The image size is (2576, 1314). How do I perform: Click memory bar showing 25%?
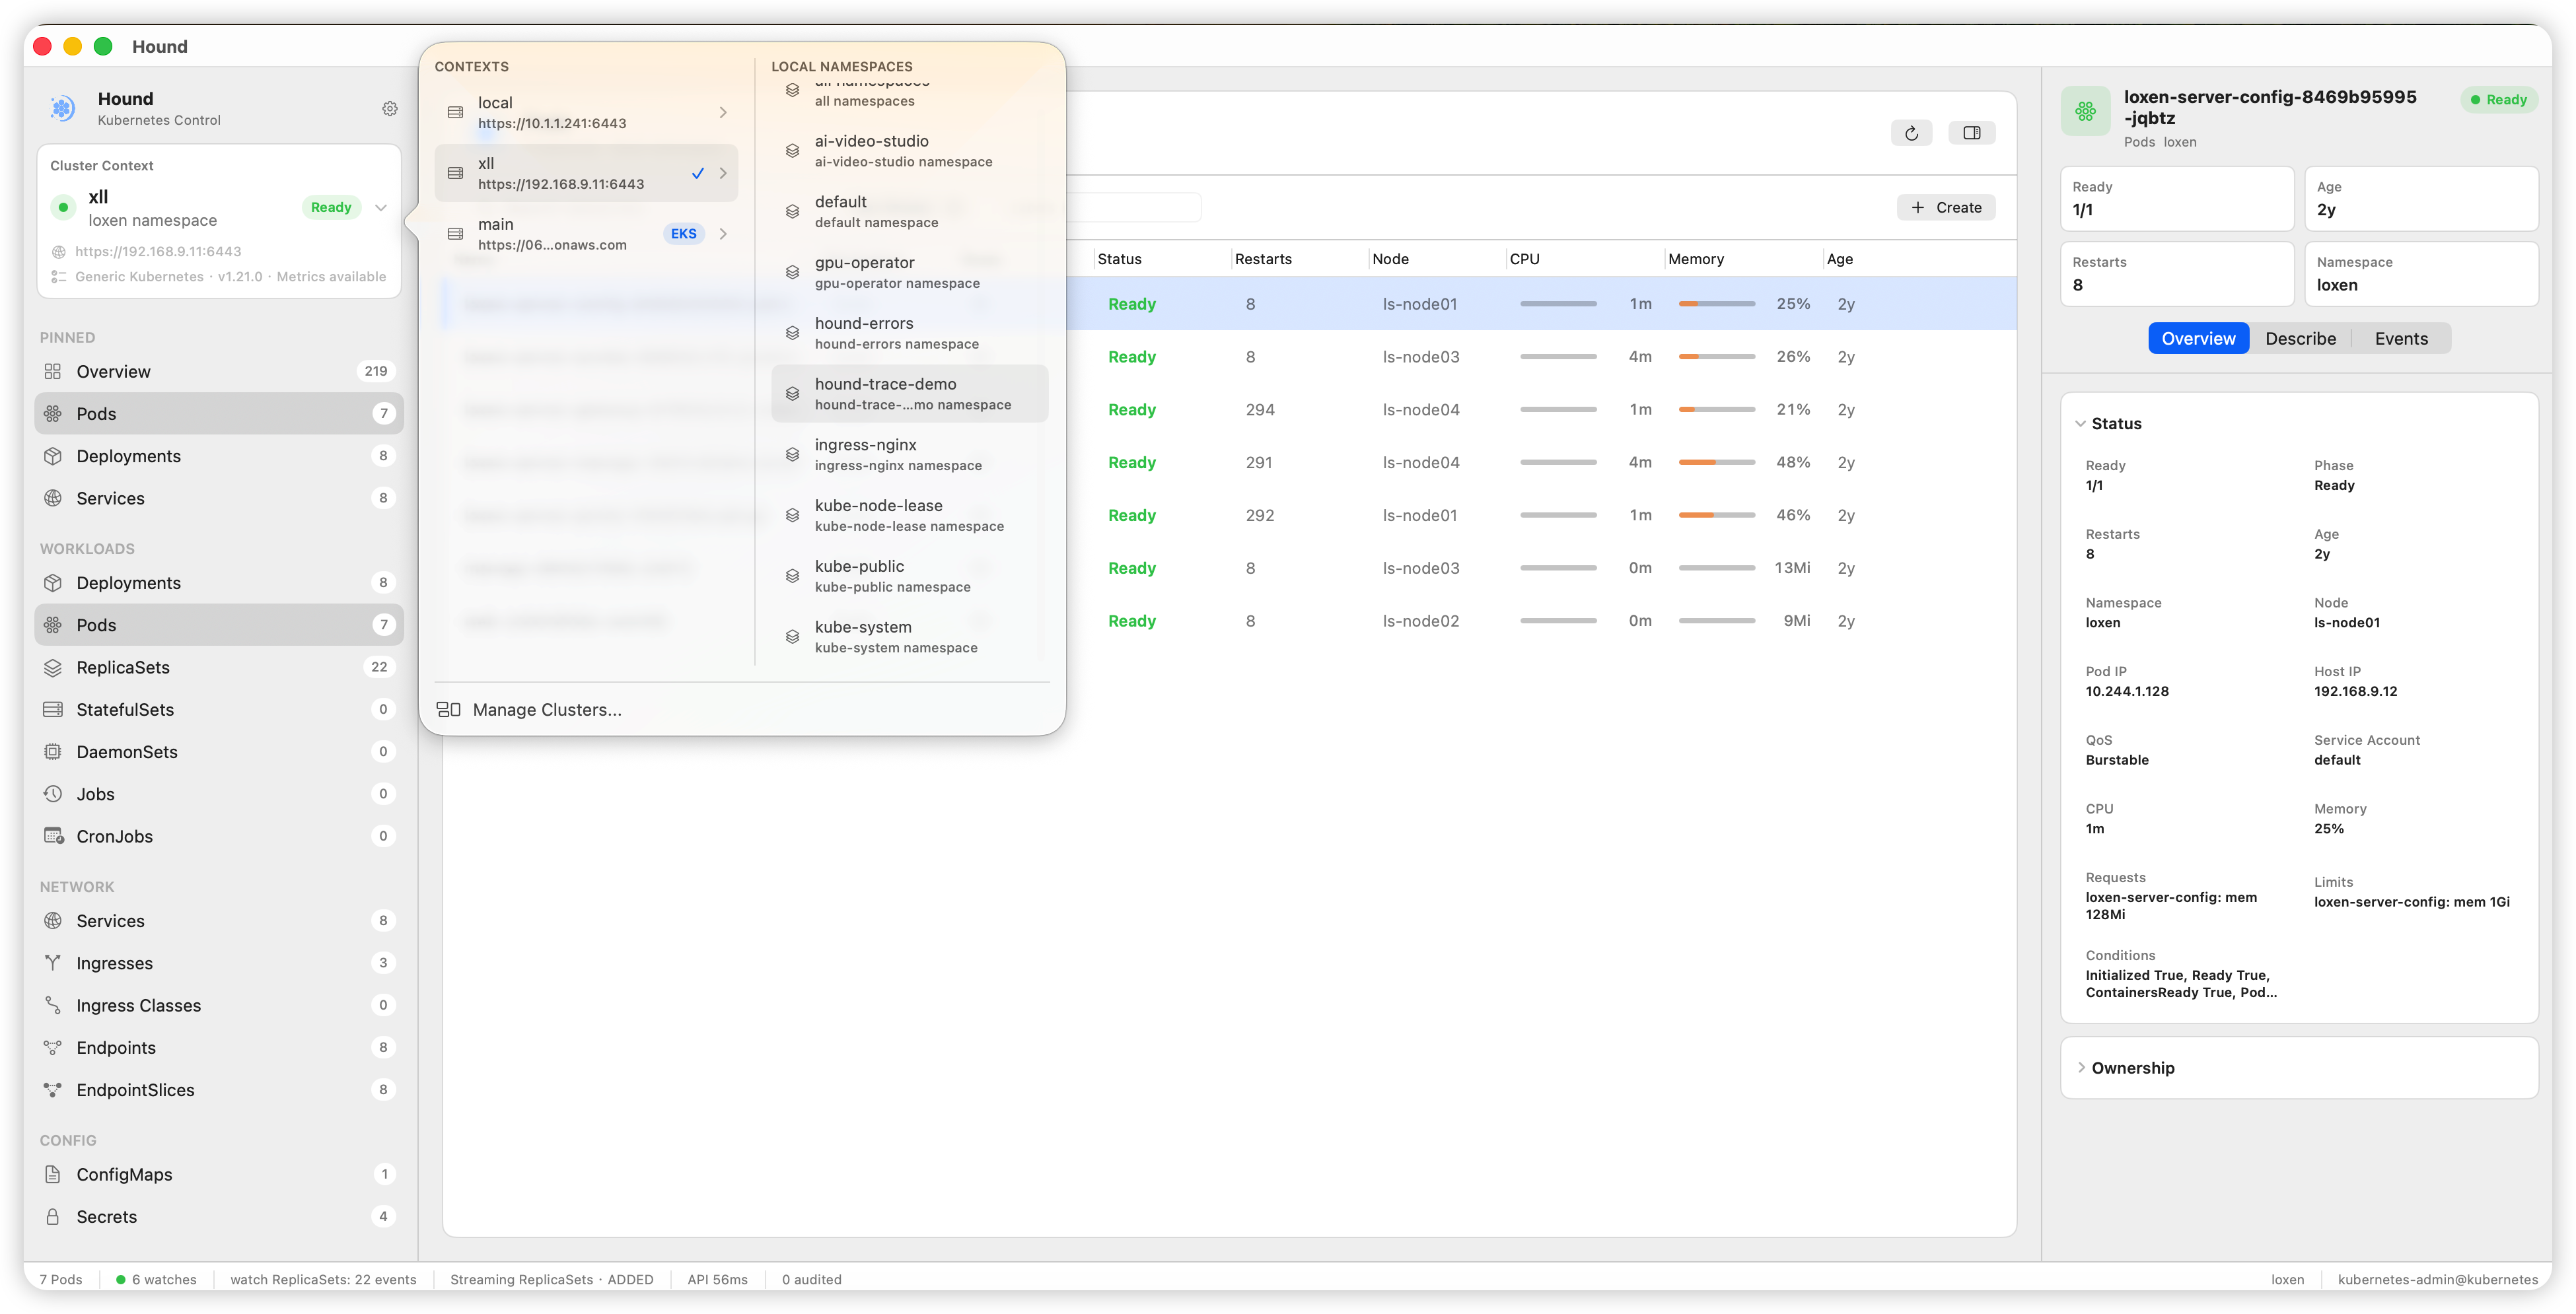[1716, 304]
